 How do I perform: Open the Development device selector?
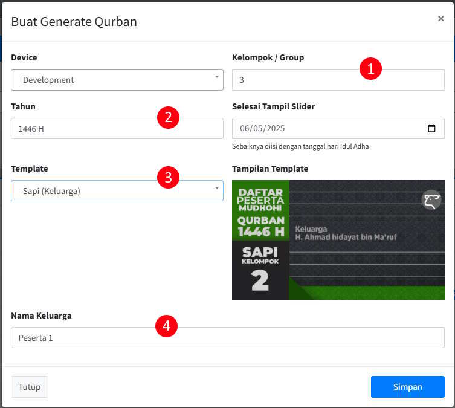(x=117, y=80)
